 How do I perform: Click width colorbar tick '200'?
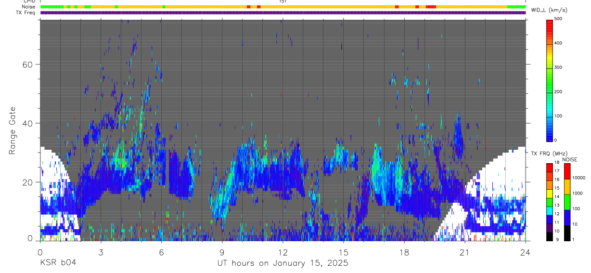click(x=558, y=91)
